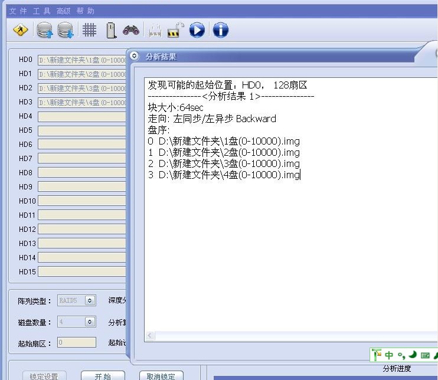Click the empty HD13 disk field
The image size is (438, 380).
(x=82, y=243)
